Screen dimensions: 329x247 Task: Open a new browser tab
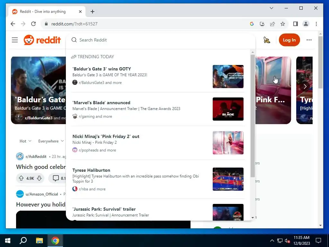[x=92, y=12]
